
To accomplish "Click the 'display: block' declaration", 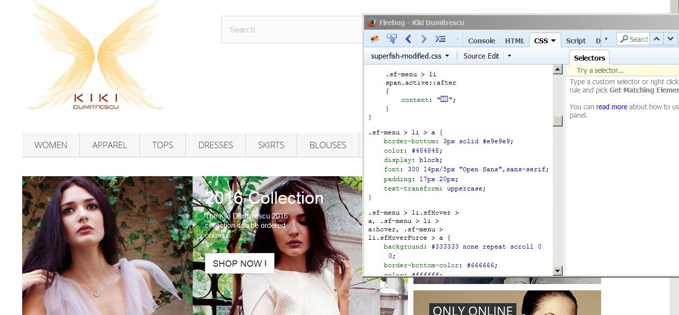I will pos(413,160).
